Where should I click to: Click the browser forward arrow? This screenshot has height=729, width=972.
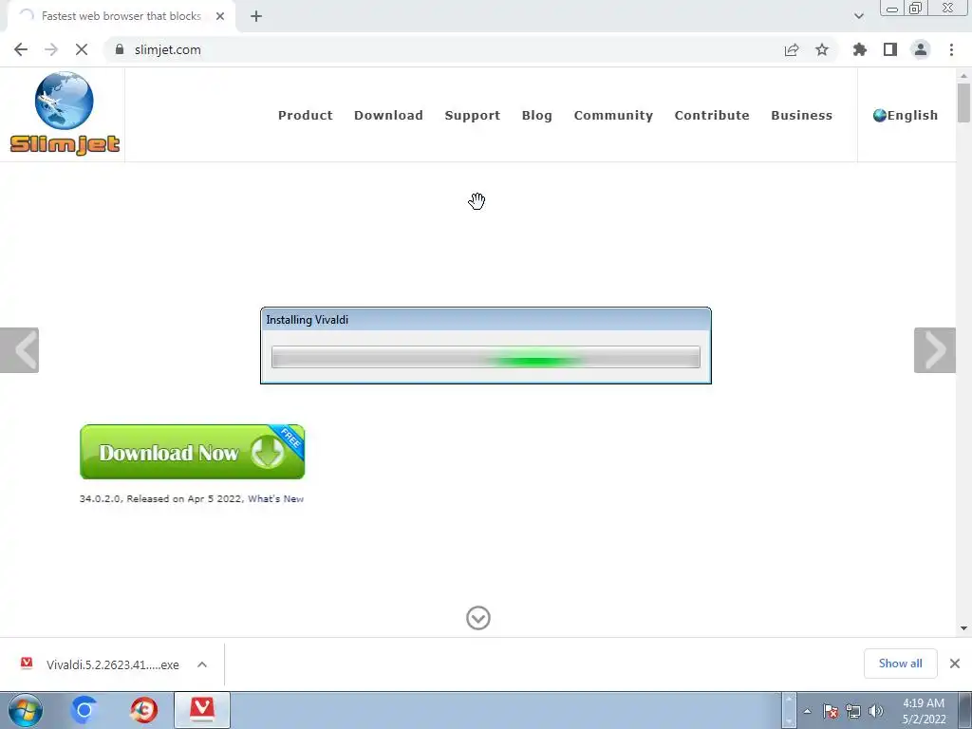click(x=51, y=49)
